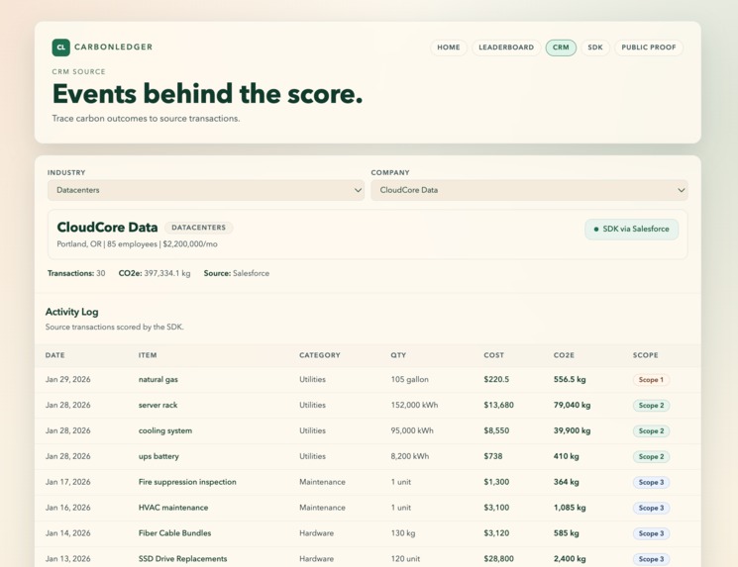Select the SSD Drive Replacements item
738x567 pixels.
182,559
